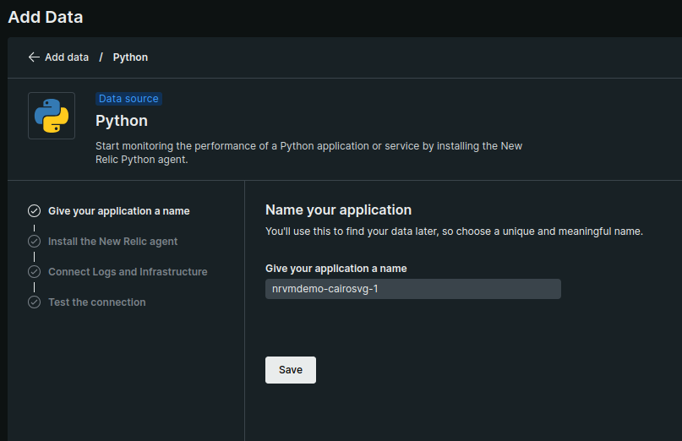Screen dimensions: 682x441
Task: Click the Python title heading
Action: click(x=122, y=121)
